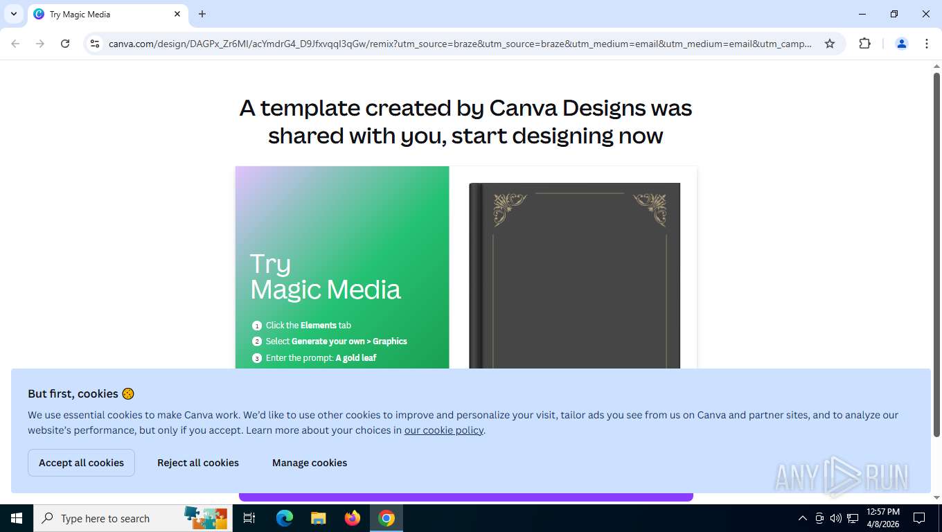Open the Windows Start menu
Screen dimensions: 942x532
tap(17, 518)
